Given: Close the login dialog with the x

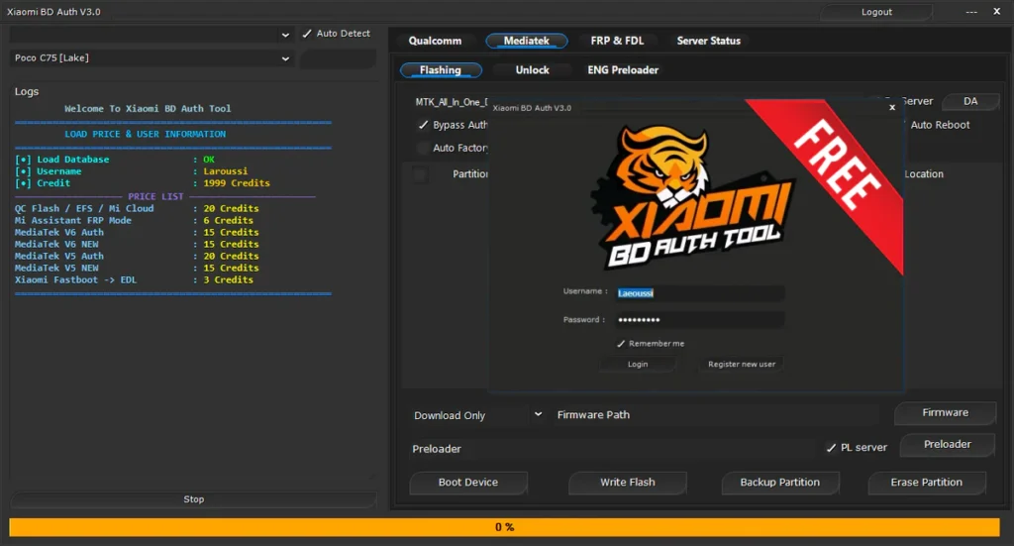Looking at the screenshot, I should point(891,107).
